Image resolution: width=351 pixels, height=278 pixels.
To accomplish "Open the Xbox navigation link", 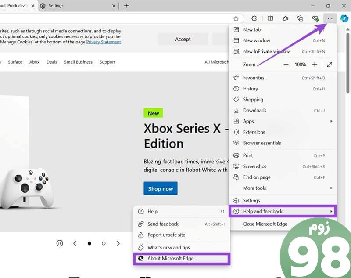I will 34,62.
